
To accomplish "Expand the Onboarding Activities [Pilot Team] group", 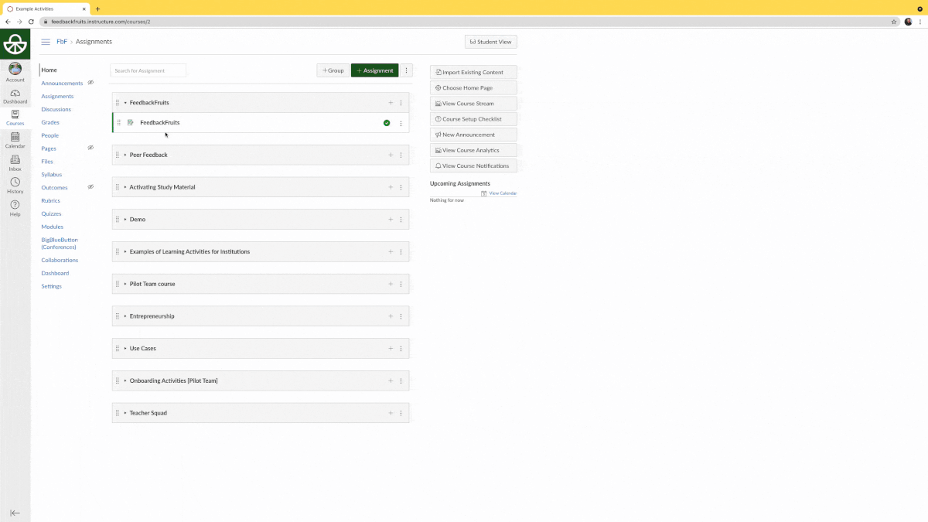I will click(125, 381).
